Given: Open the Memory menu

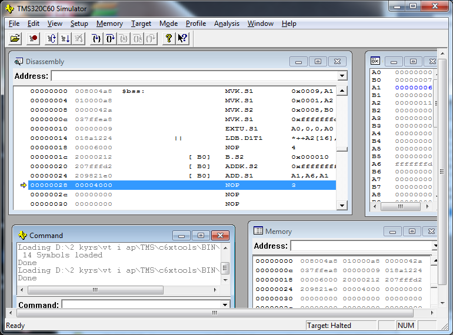Looking at the screenshot, I should point(109,24).
